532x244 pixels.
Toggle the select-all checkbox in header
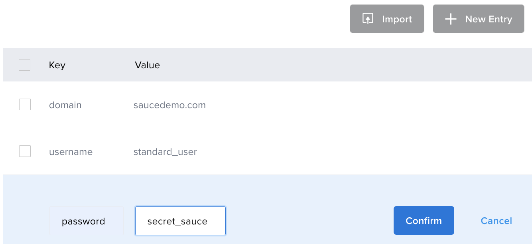point(25,65)
